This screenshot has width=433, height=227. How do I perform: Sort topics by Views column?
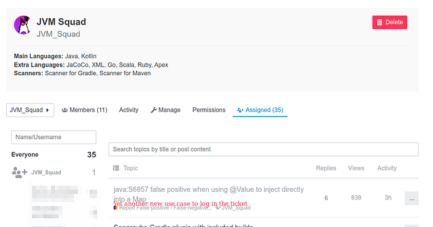coord(356,168)
